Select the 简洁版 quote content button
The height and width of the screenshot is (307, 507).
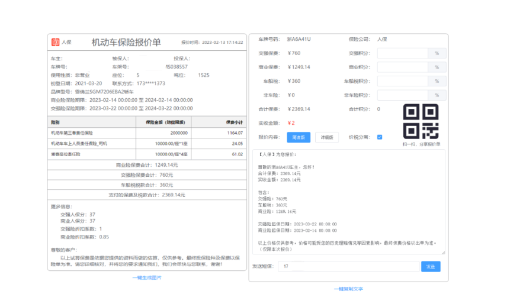click(x=299, y=137)
